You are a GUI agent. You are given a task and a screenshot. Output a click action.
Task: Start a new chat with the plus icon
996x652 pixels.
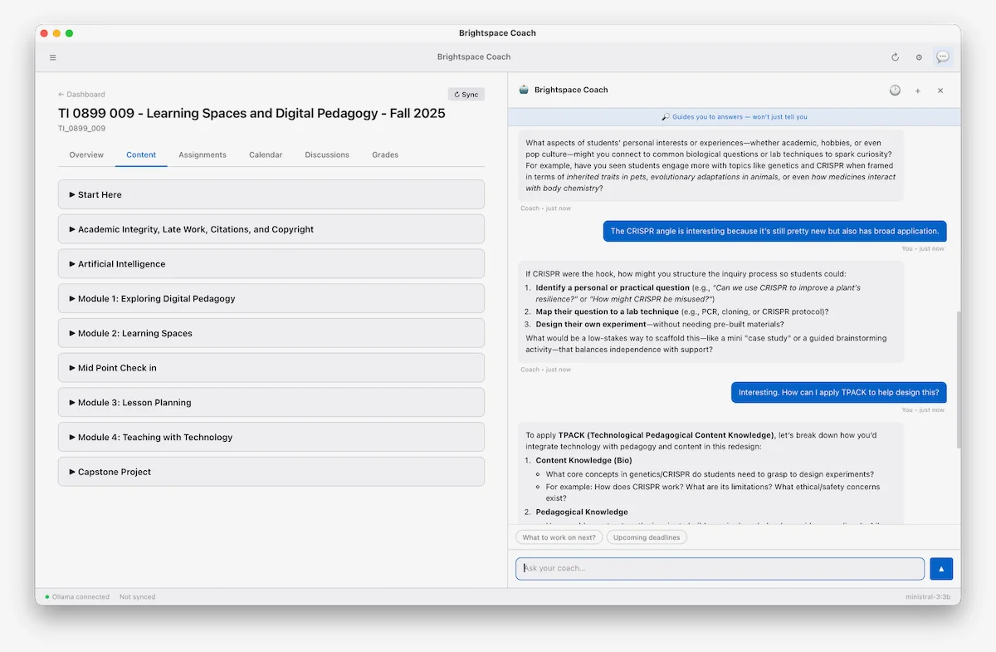[917, 91]
